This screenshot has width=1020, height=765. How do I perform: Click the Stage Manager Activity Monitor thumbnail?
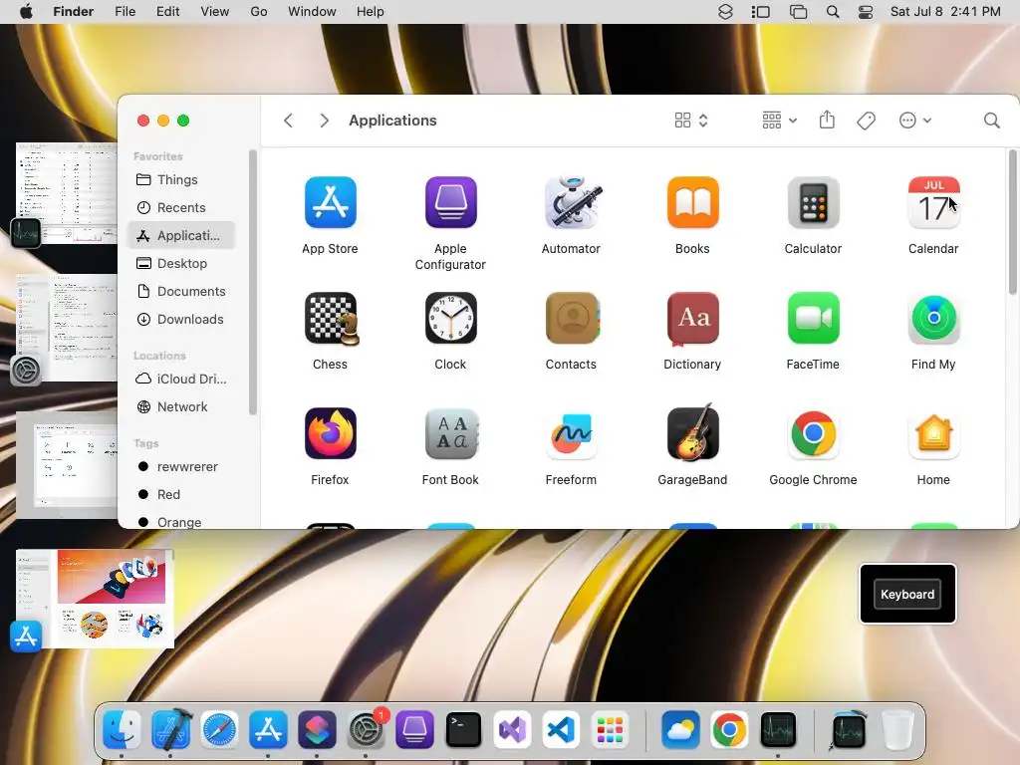click(67, 193)
